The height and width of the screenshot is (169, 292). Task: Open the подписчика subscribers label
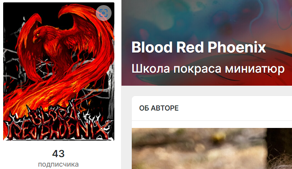[x=58, y=164]
